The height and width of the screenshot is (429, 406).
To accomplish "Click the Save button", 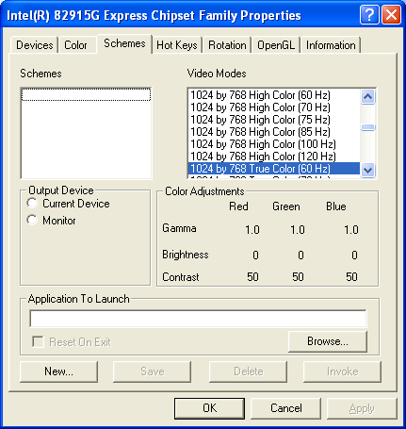I will (152, 371).
